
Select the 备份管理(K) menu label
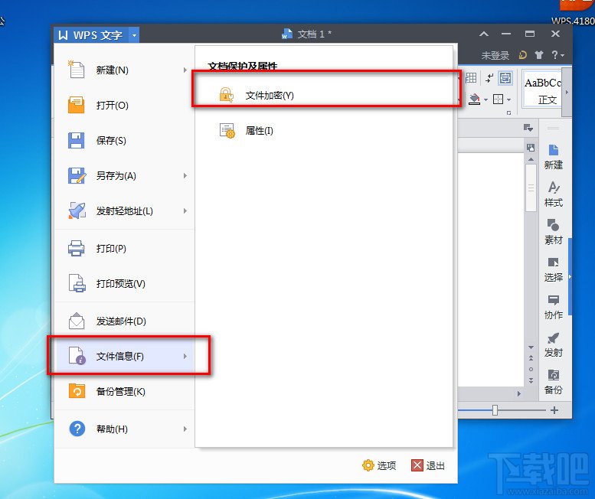[120, 391]
